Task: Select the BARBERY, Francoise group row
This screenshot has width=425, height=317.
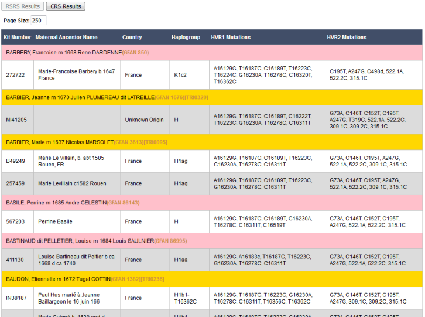Action: tap(212, 53)
